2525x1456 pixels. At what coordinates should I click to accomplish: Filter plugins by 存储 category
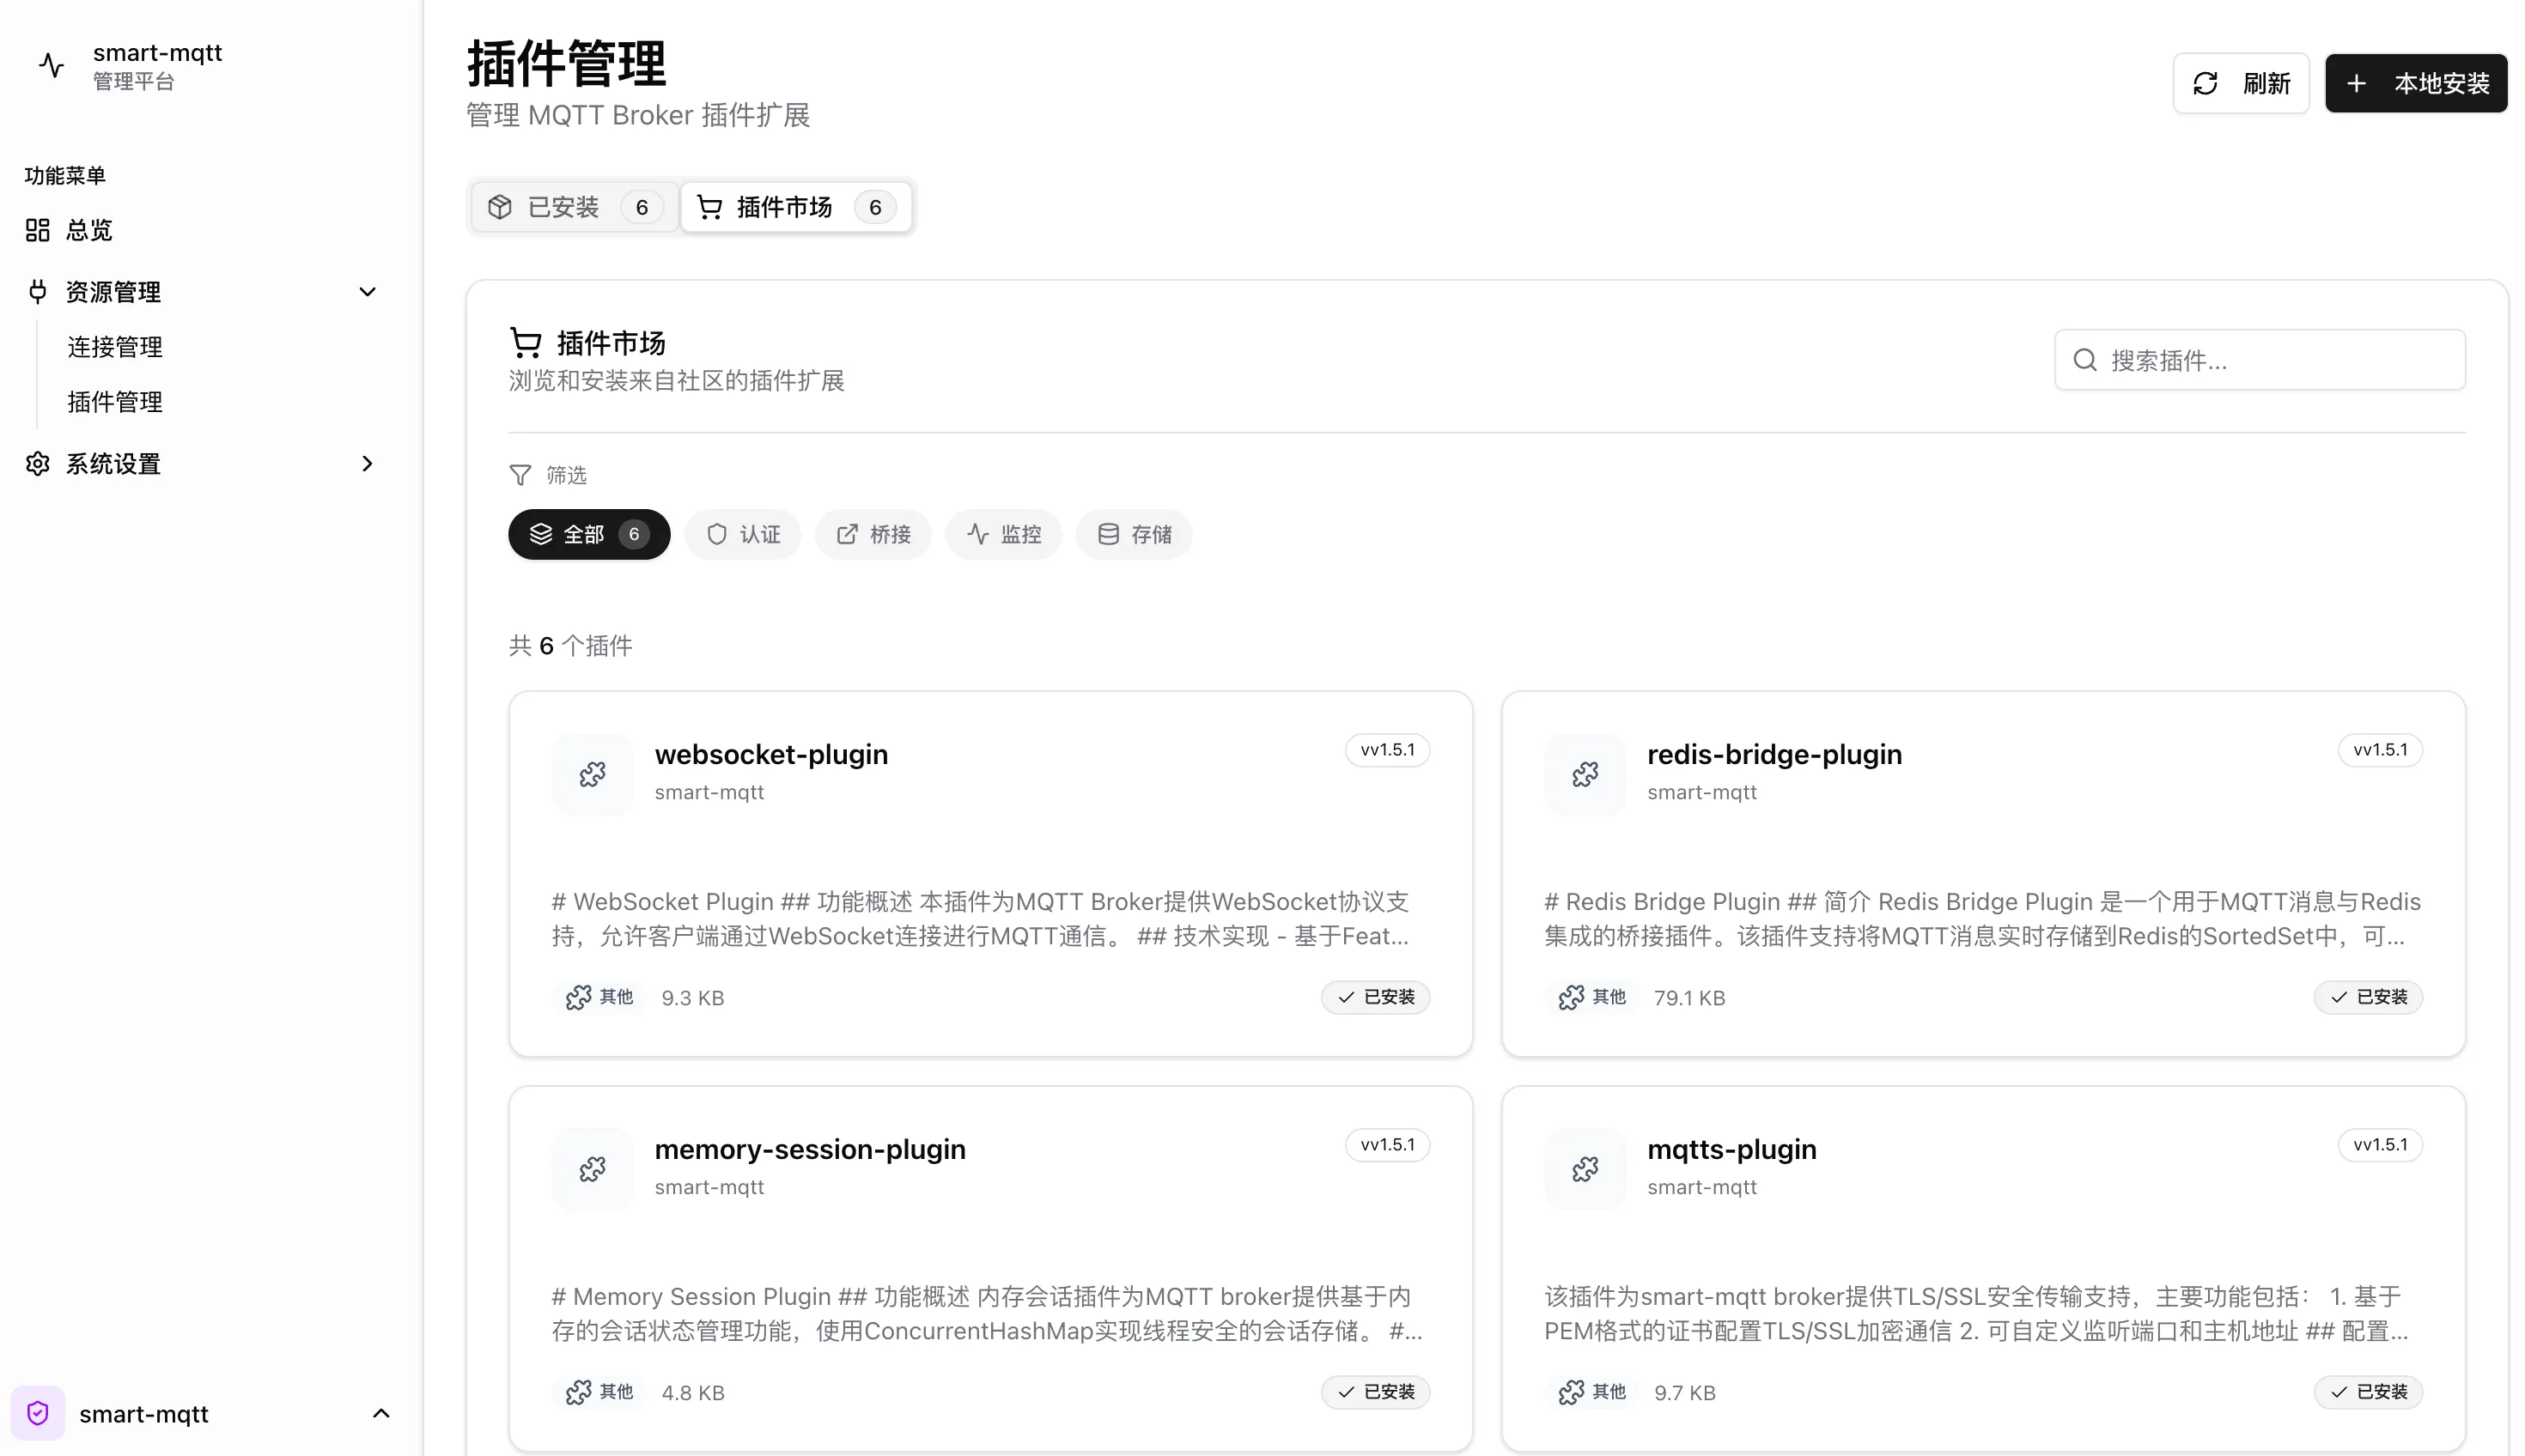pos(1134,534)
